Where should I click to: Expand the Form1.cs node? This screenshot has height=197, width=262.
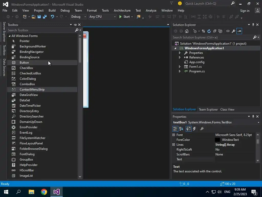(x=180, y=67)
